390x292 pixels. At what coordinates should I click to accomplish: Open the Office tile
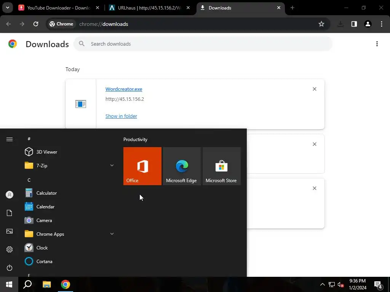pos(142,166)
